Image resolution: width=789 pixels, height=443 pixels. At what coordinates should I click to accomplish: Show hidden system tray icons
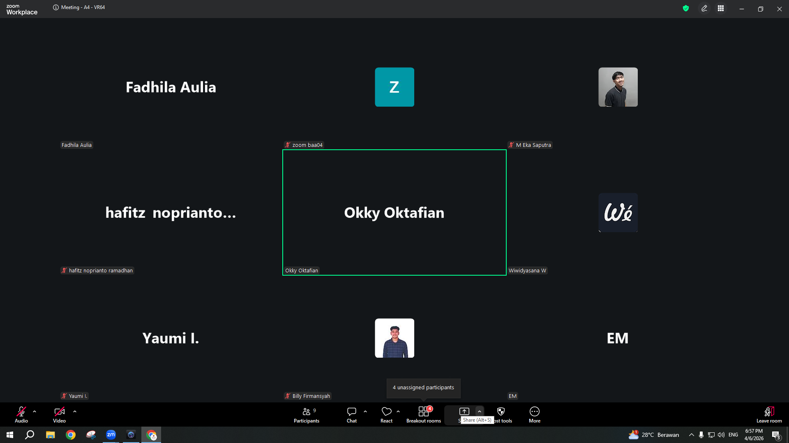[692, 435]
